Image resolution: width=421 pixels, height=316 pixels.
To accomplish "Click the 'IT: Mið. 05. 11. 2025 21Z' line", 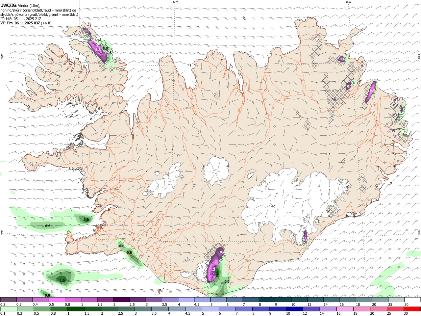I will pyautogui.click(x=21, y=19).
